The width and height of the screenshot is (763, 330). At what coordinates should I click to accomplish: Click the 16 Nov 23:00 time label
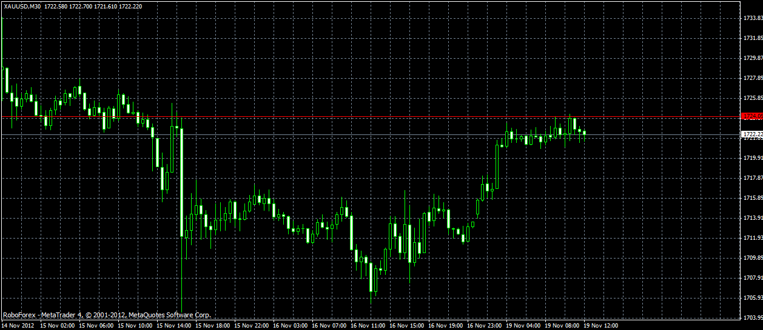484,326
